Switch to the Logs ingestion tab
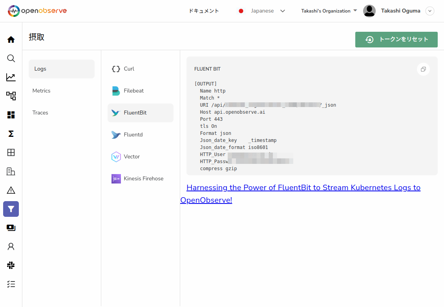The width and height of the screenshot is (444, 307). click(x=62, y=69)
